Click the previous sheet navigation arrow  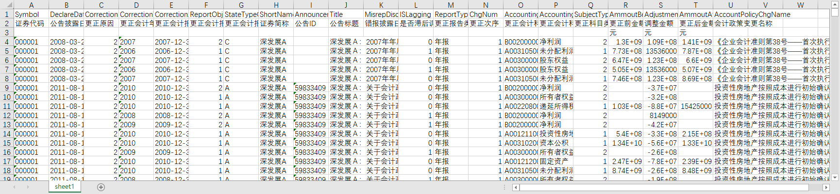click(14, 187)
